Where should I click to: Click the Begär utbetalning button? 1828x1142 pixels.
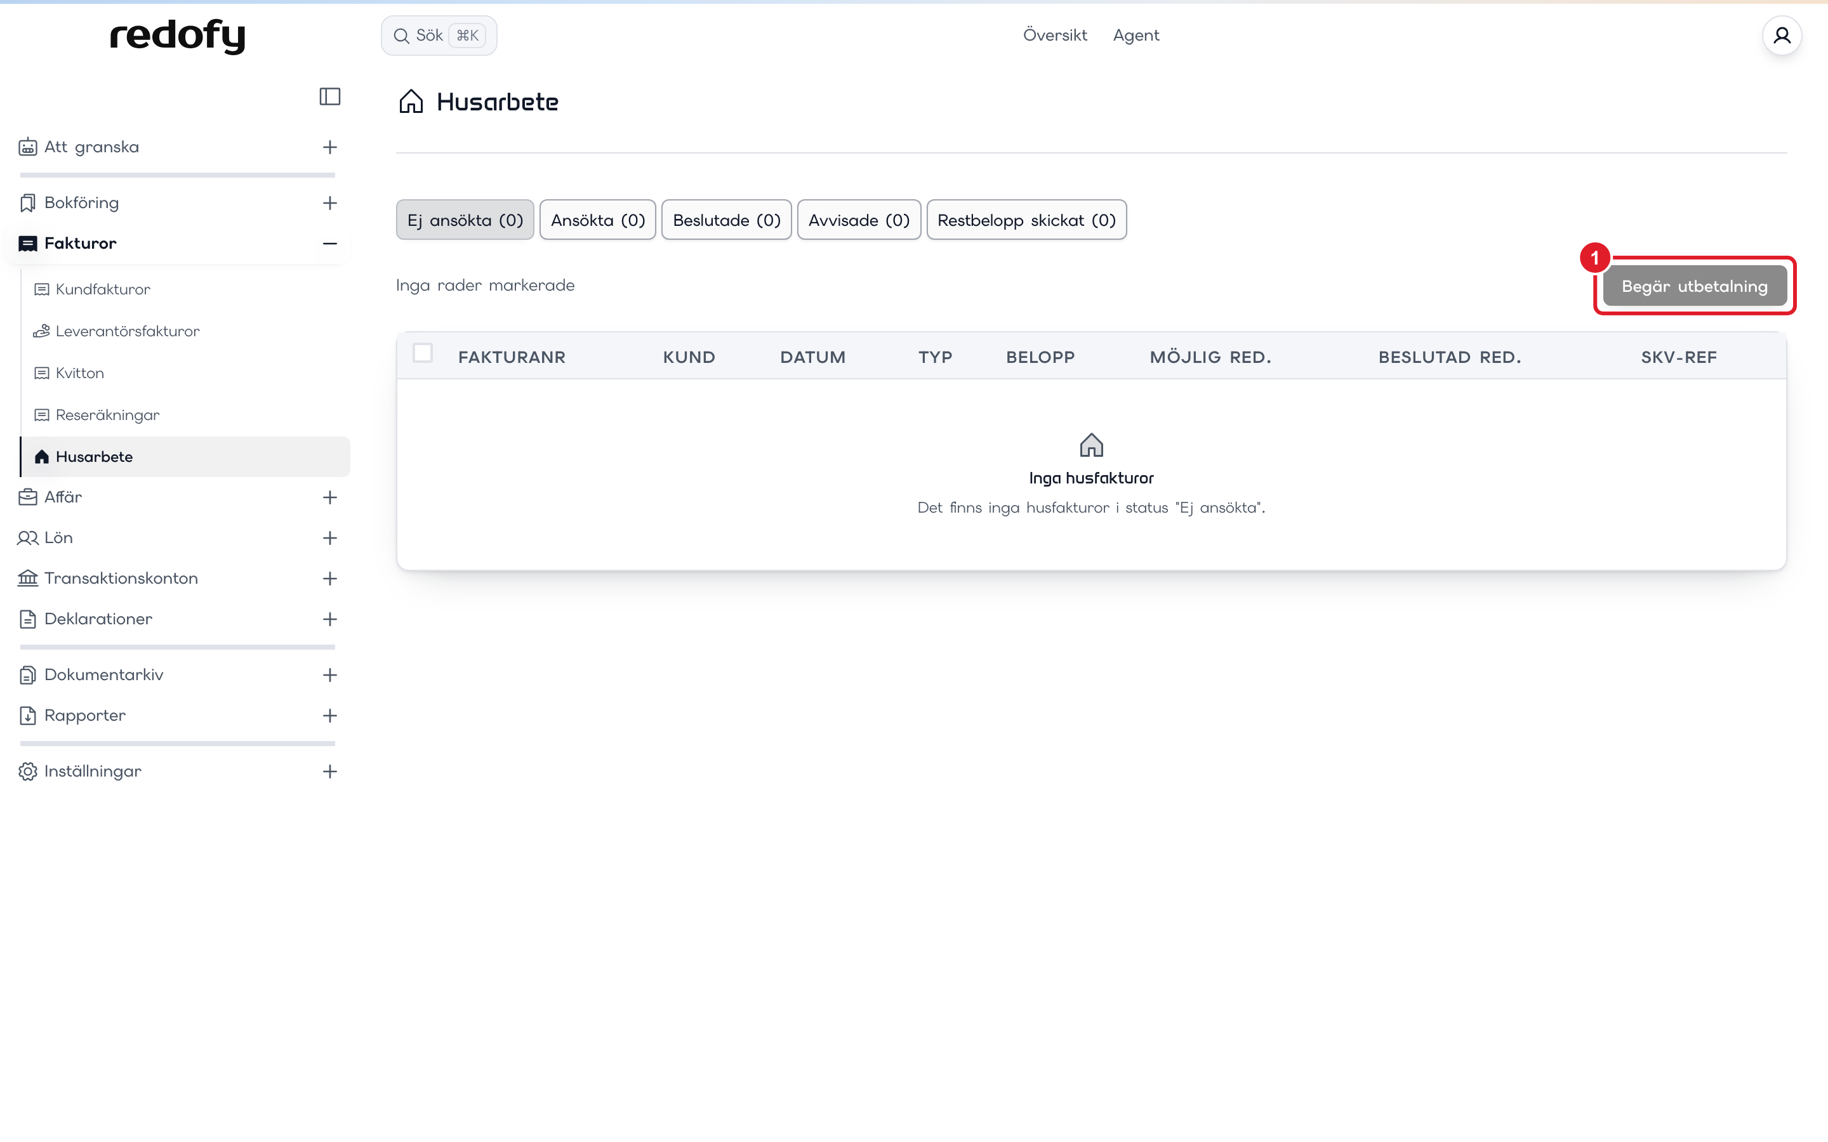pos(1693,286)
